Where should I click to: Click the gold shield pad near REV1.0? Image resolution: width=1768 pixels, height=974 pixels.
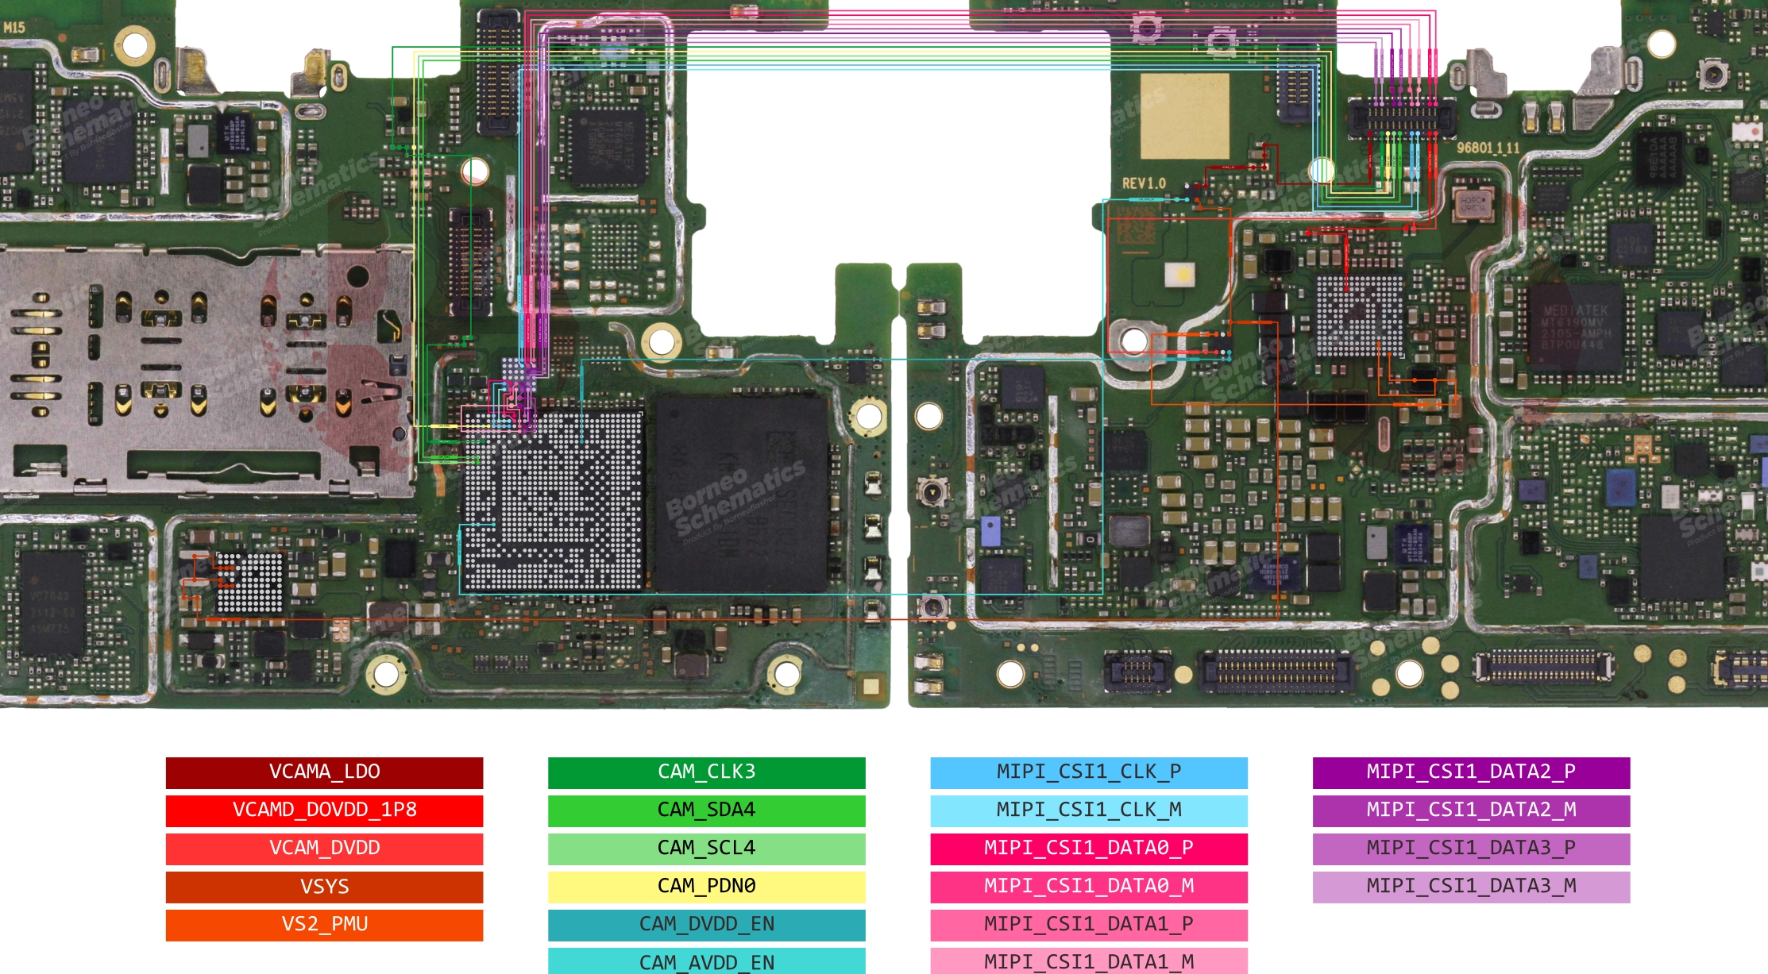tap(1185, 117)
